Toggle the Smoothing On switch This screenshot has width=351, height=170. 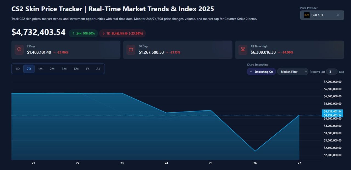coord(261,72)
